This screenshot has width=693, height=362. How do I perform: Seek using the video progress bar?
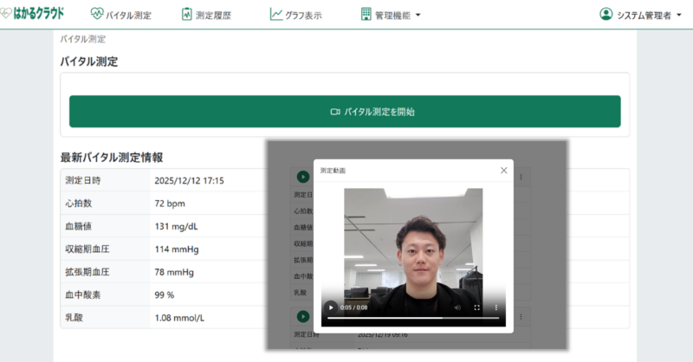pos(414,318)
